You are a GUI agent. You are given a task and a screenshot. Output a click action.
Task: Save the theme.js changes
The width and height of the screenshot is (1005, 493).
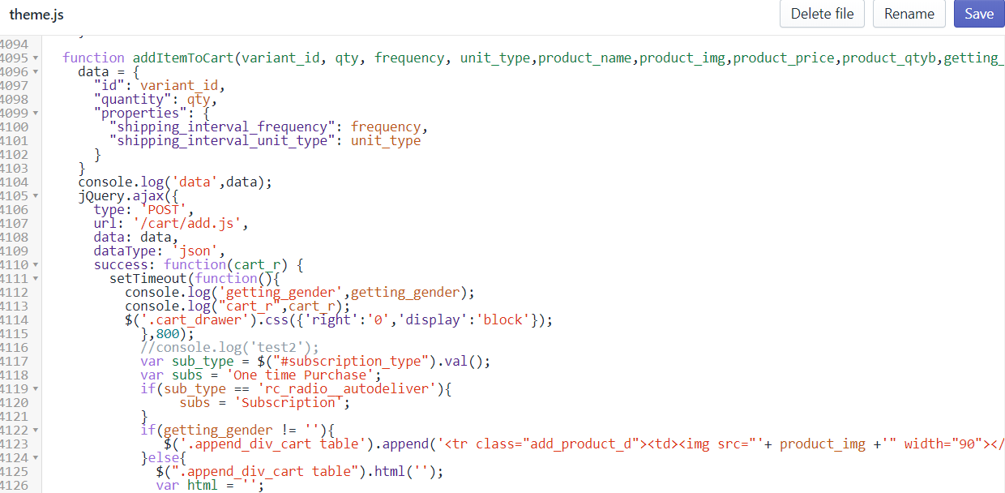[979, 14]
